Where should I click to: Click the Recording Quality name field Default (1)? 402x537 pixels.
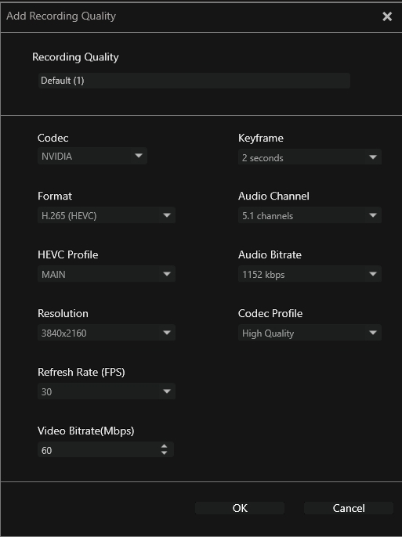tap(194, 81)
